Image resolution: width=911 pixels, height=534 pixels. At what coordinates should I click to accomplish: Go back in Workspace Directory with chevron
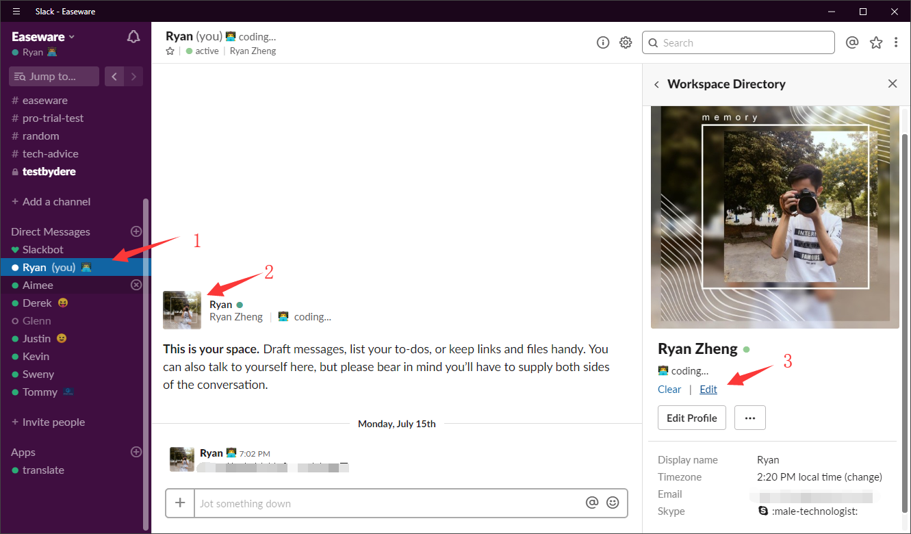click(x=656, y=84)
